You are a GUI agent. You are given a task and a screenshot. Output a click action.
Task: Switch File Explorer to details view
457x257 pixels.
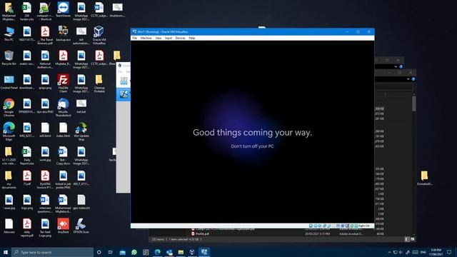pyautogui.click(x=407, y=239)
